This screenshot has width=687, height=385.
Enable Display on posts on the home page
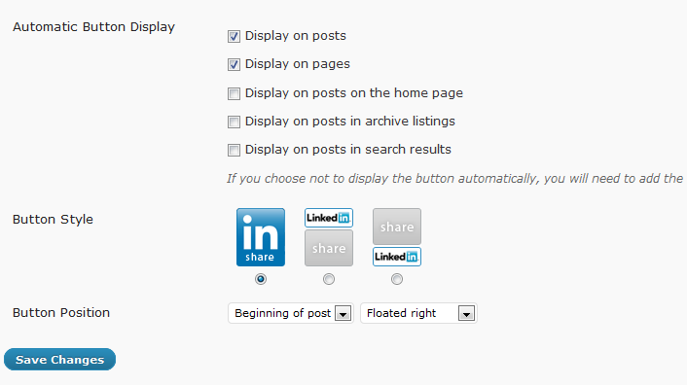click(234, 93)
